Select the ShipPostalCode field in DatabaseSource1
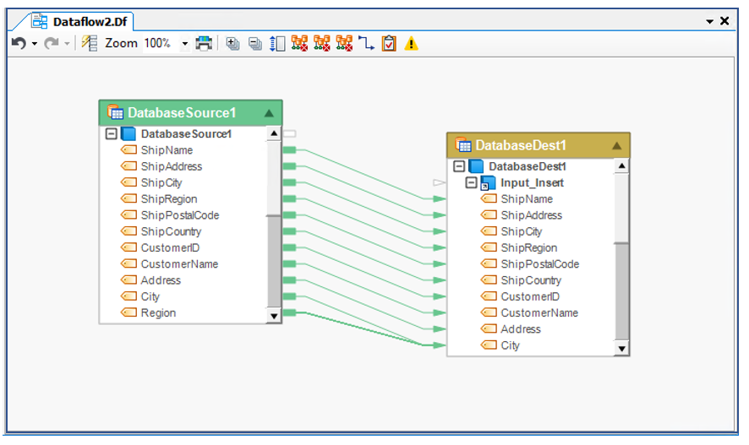The image size is (749, 445). click(179, 215)
